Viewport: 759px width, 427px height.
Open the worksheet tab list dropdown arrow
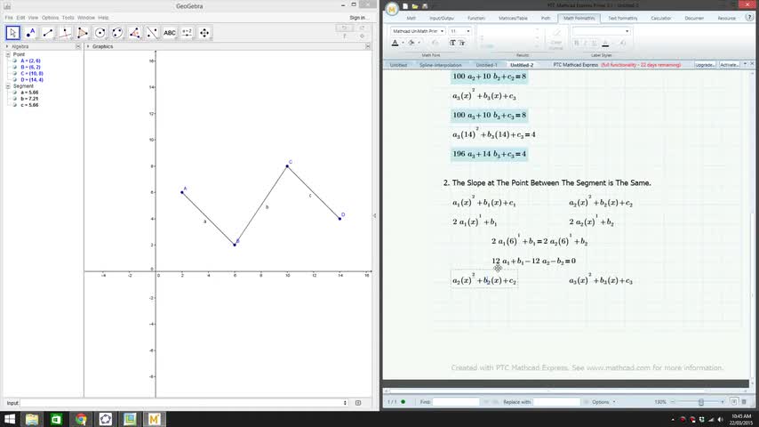click(x=745, y=64)
